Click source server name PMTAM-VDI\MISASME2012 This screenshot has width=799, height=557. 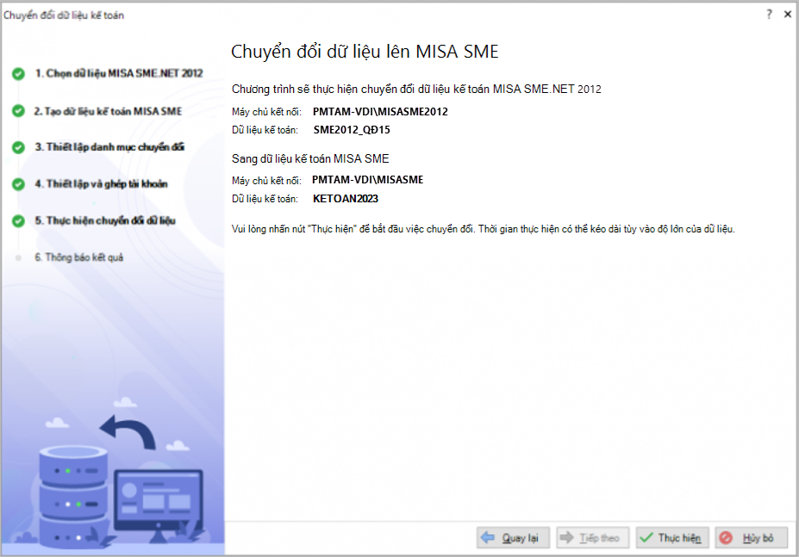click(x=380, y=112)
